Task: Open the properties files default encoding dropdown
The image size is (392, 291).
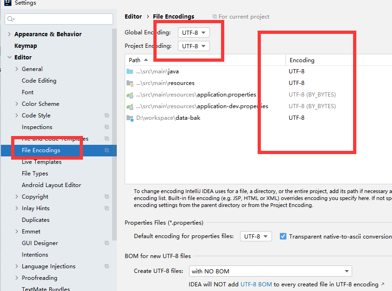Action: point(255,236)
